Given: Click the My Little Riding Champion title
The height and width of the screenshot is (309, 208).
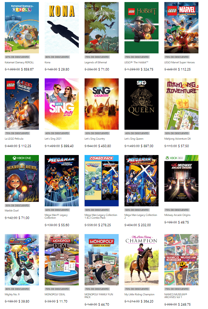Looking at the screenshot, I should click(x=139, y=294).
